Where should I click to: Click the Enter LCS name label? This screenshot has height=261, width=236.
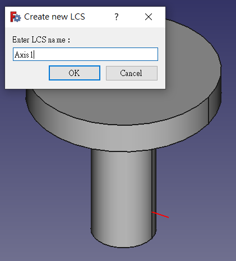41,40
